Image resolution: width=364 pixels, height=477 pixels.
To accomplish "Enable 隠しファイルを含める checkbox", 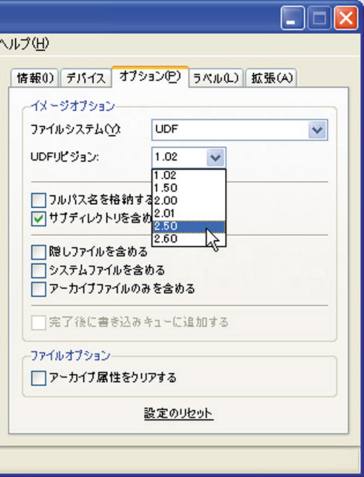I will pos(38,252).
